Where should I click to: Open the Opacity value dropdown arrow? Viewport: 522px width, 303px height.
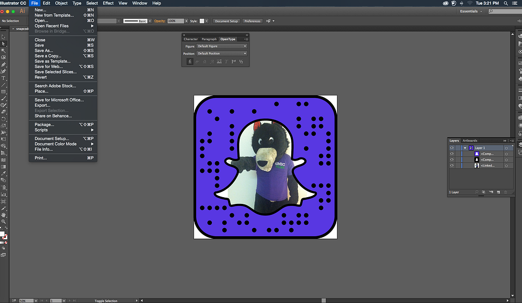[186, 21]
